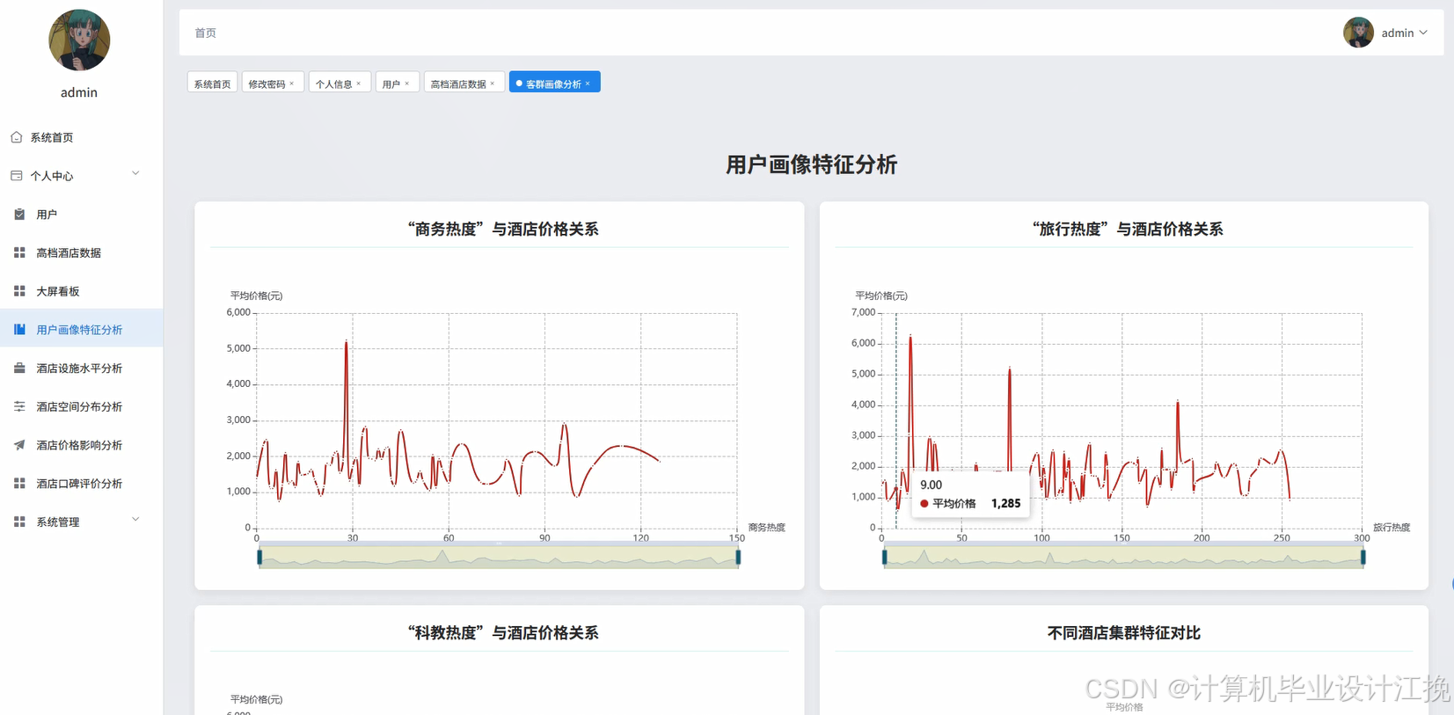This screenshot has width=1454, height=715.
Task: Switch to the 系统首页 tab
Action: tap(212, 83)
